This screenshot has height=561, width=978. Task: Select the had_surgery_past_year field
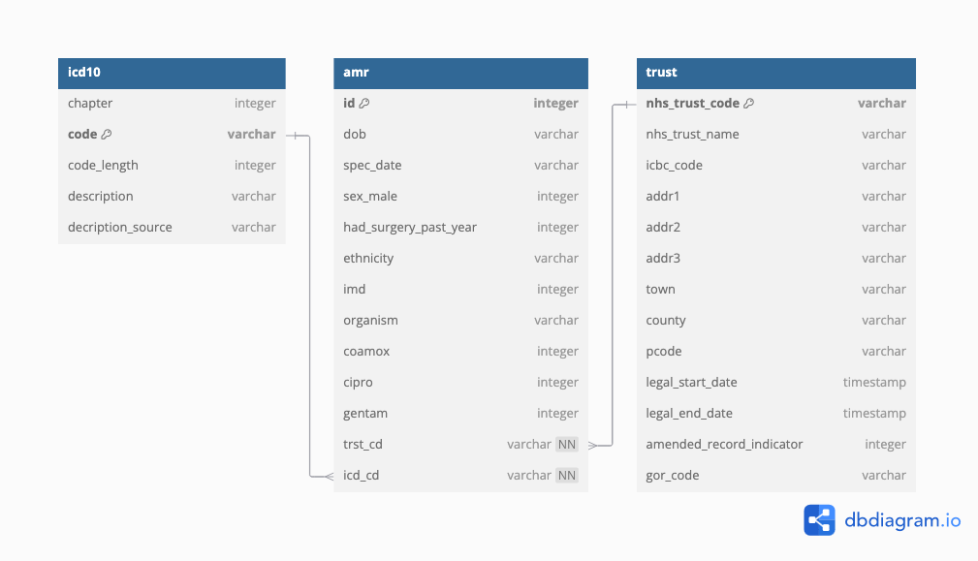pyautogui.click(x=460, y=228)
